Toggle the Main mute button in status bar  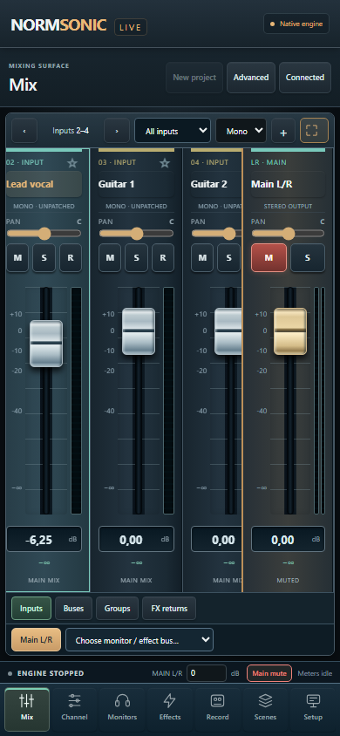coord(269,673)
